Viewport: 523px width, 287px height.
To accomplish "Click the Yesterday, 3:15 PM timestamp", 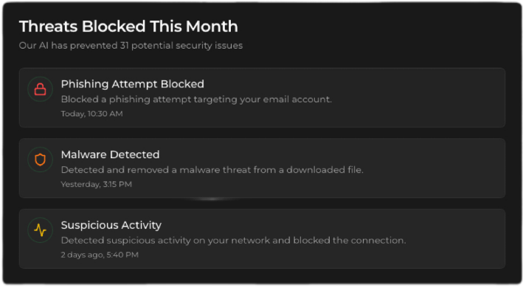I will (x=97, y=184).
